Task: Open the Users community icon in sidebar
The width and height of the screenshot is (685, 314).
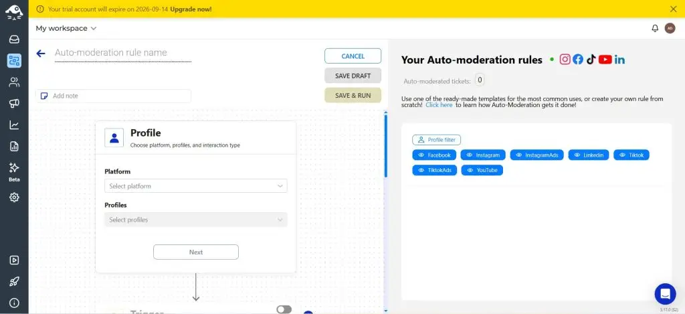Action: 14,82
